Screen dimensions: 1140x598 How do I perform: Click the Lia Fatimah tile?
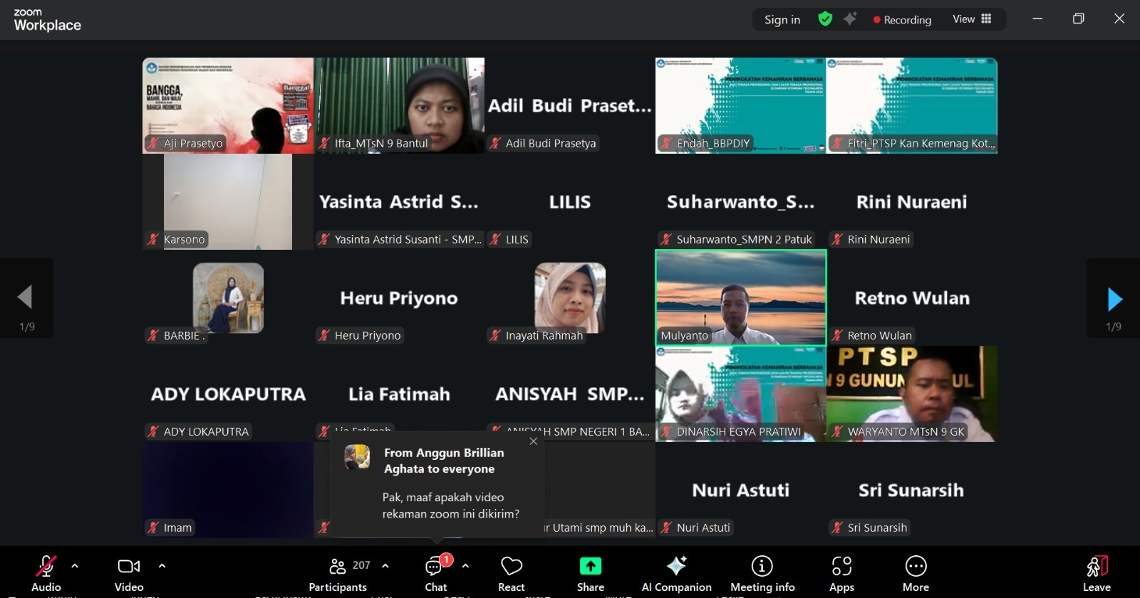point(399,394)
